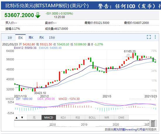Click the 2021/1/19 date axis label
This screenshot has width=161, height=134.
point(20,96)
